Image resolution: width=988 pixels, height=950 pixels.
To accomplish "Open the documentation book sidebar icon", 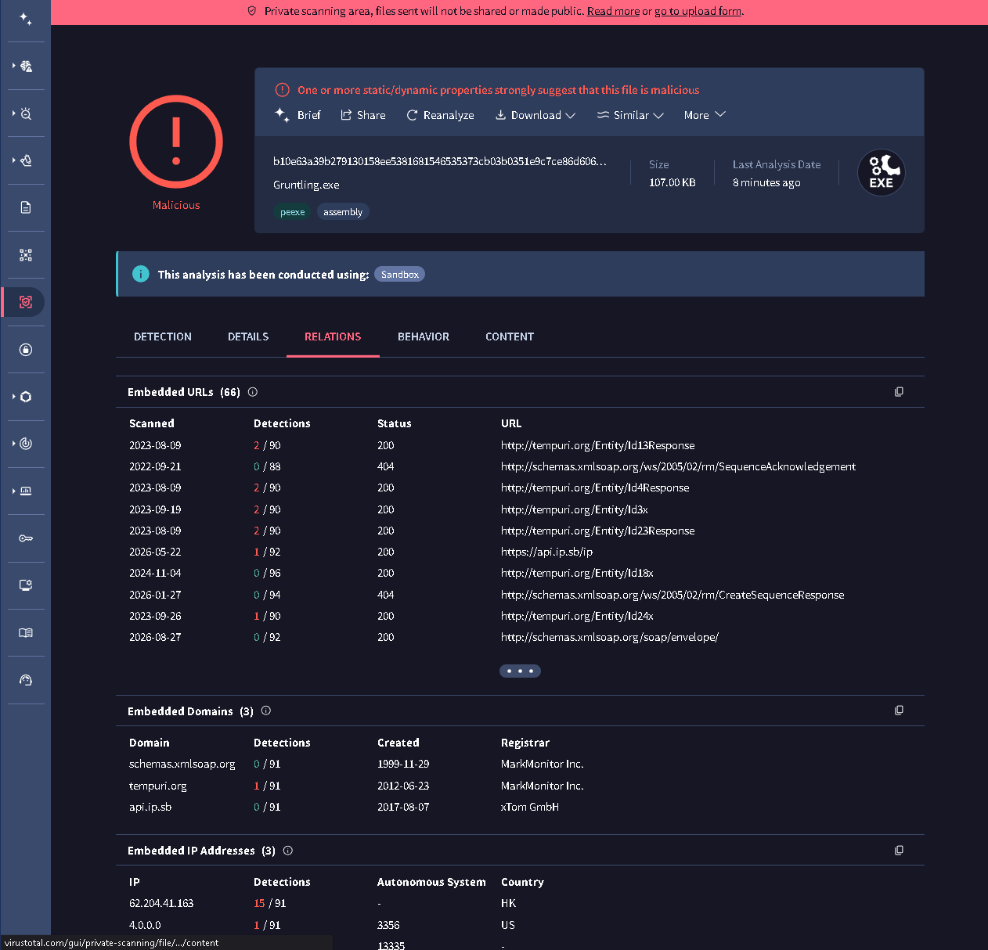I will [26, 633].
